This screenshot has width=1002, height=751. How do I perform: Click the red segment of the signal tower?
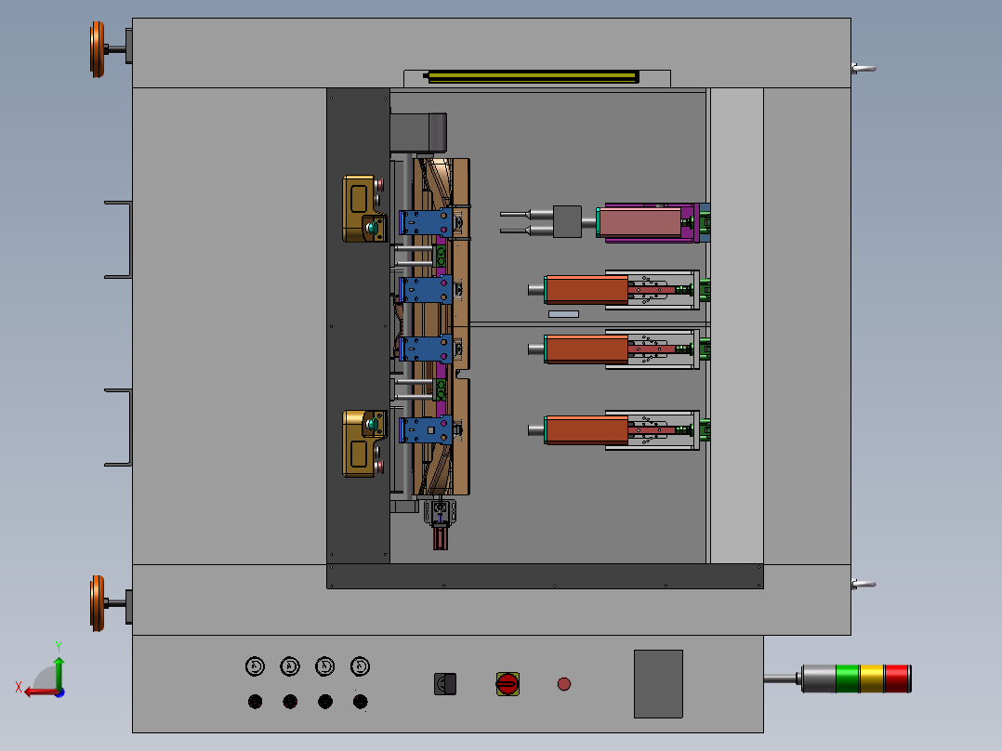tap(897, 679)
